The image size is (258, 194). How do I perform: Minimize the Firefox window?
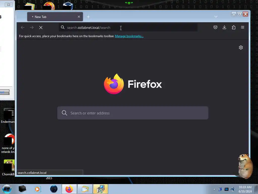tap(234, 14)
